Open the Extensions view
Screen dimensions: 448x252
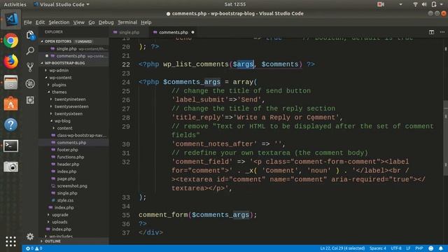30,100
